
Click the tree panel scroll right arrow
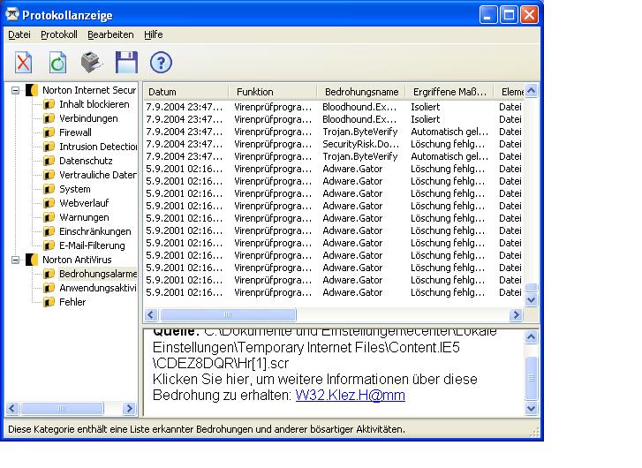tap(130, 408)
